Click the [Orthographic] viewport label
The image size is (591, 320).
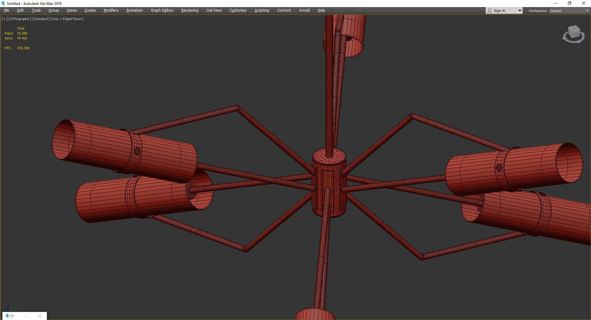(20, 19)
